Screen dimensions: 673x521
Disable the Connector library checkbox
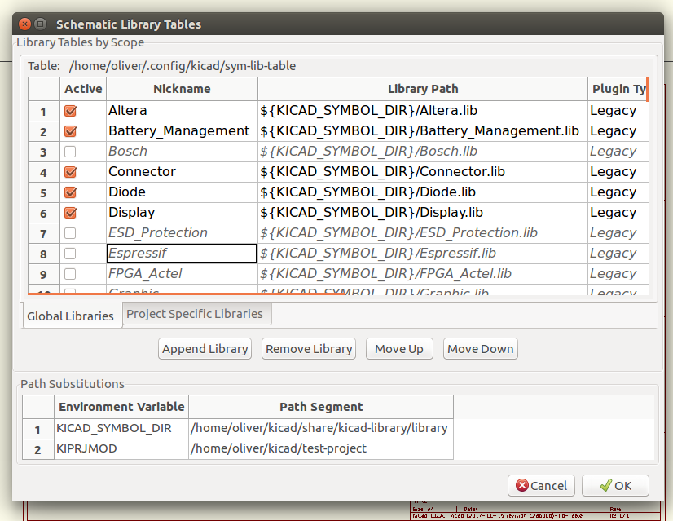tap(71, 172)
